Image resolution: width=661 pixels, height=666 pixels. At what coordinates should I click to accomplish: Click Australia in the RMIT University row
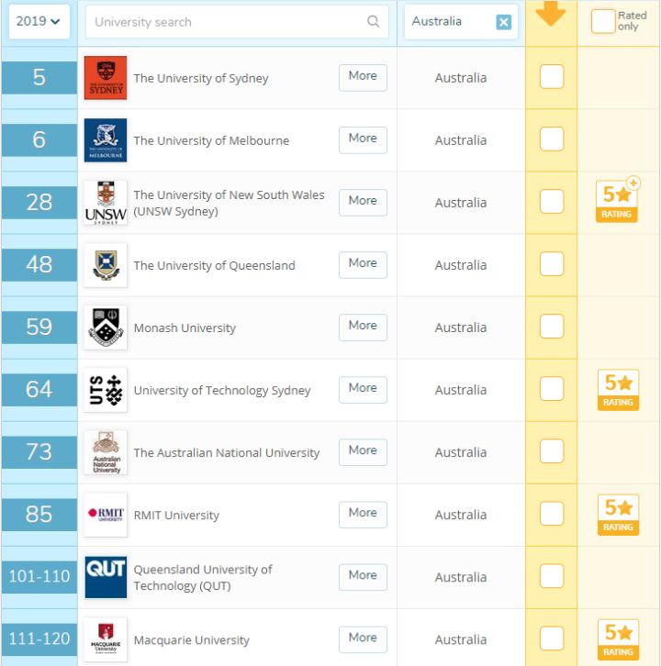point(461,516)
